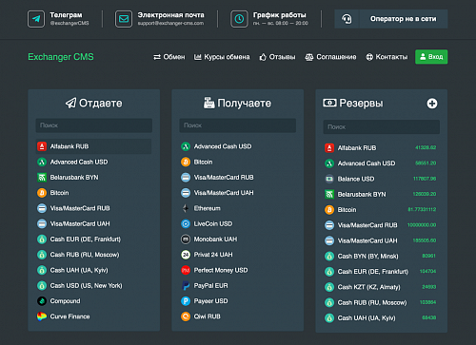Viewport: 476px width, 345px height.
Task: Go to Отзывы reviews page
Action: pyautogui.click(x=277, y=57)
